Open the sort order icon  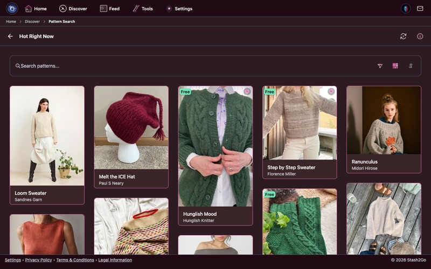tap(411, 66)
